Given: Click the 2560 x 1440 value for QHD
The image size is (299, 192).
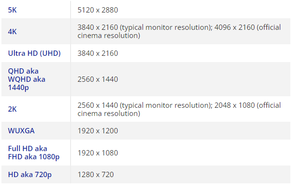Looking at the screenshot, I should tap(97, 79).
